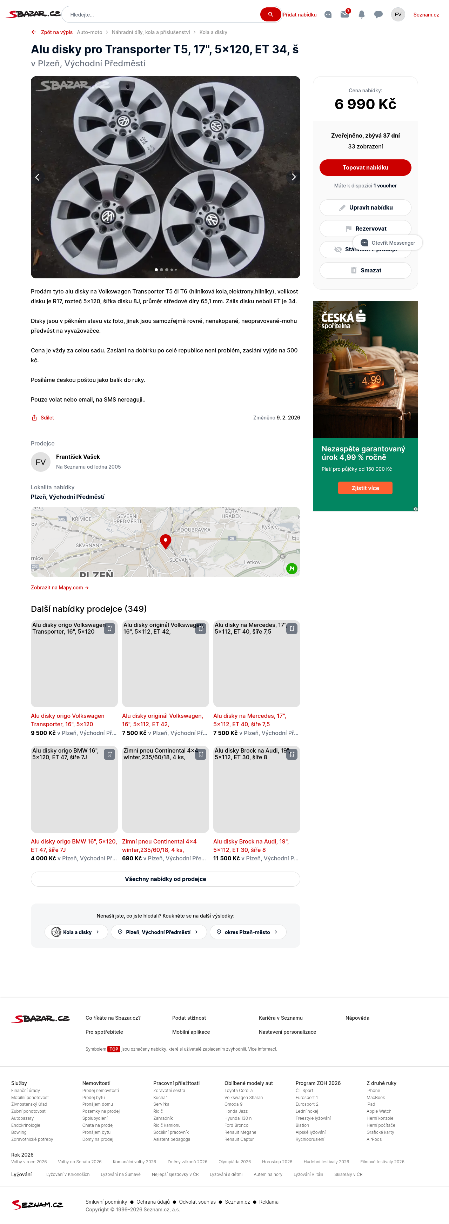Open the Mapy.com logo on the map
This screenshot has height=1224, width=449.
coord(291,568)
